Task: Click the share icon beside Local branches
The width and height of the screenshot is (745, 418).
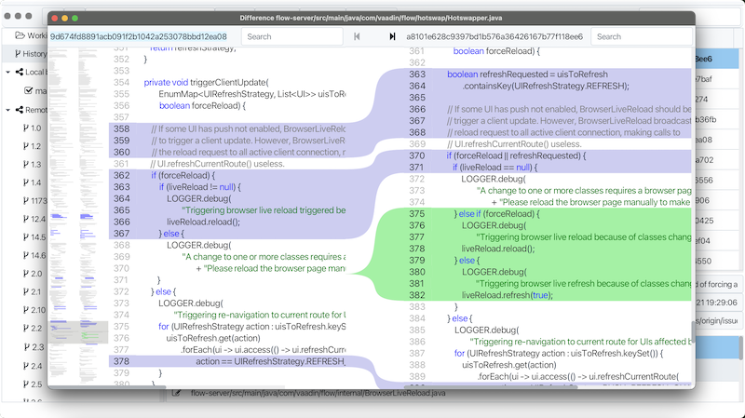Action: point(19,72)
